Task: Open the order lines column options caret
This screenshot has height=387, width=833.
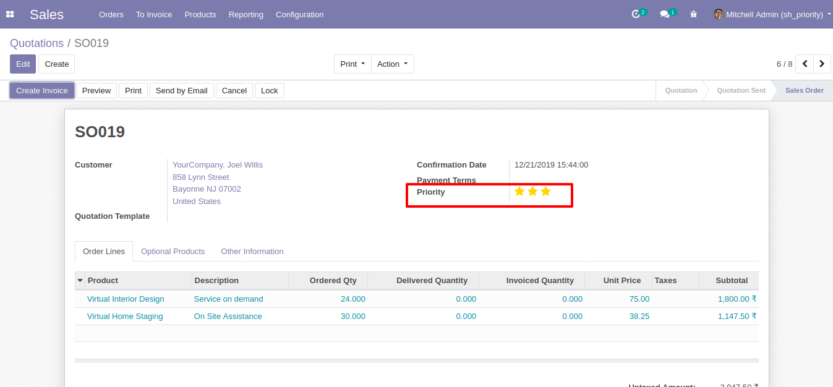Action: (80, 281)
